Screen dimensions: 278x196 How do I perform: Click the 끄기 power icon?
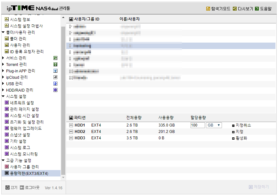pos(7,187)
